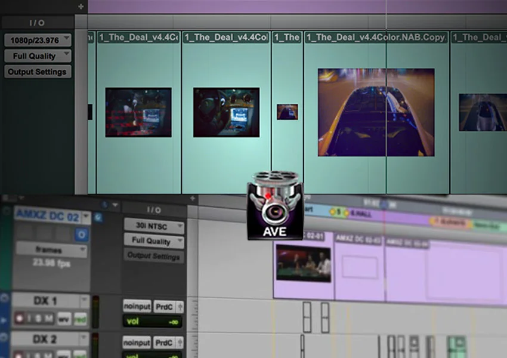Select the DX 1 track name
The width and height of the screenshot is (507, 358).
tap(45, 301)
